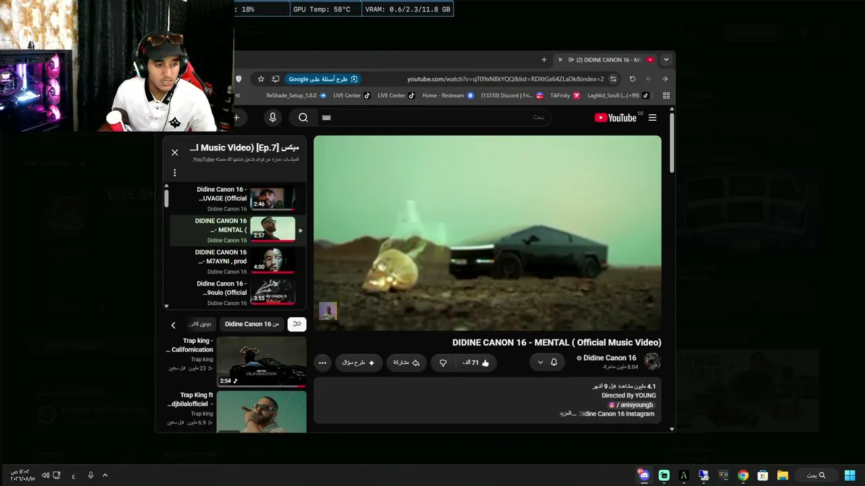The image size is (865, 486).
Task: Open Discord from the taskbar
Action: 643,475
